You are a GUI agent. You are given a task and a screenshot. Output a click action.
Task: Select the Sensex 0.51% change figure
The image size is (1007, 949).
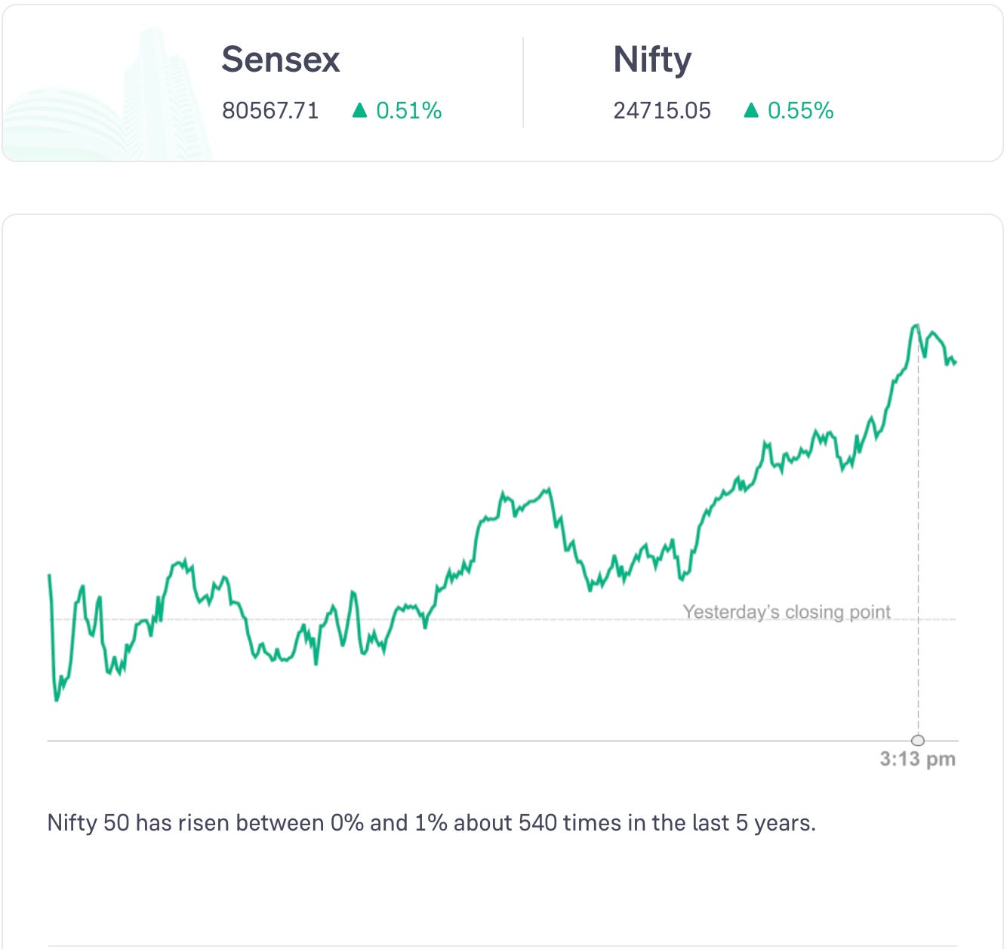[408, 111]
